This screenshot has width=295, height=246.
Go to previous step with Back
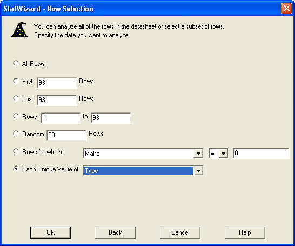(x=115, y=232)
